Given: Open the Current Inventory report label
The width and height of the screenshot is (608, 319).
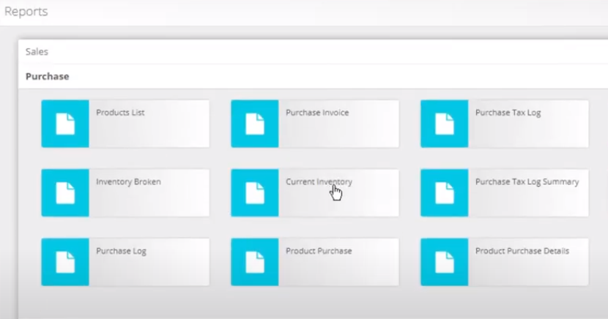Looking at the screenshot, I should tap(319, 182).
